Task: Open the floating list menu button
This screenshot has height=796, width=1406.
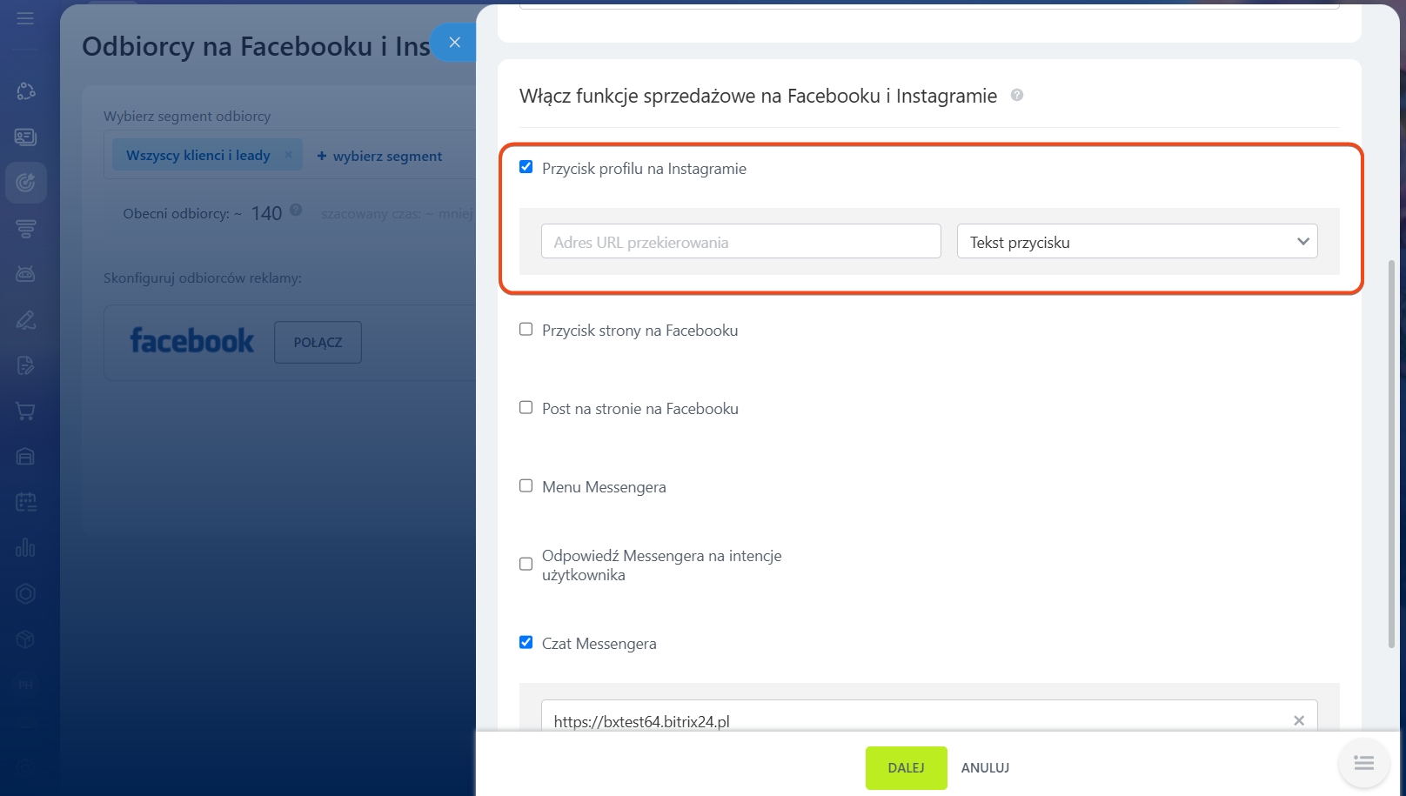Action: pyautogui.click(x=1363, y=763)
